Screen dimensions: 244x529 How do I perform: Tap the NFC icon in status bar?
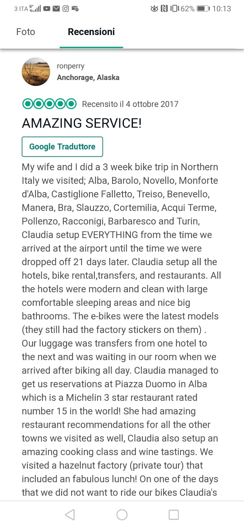click(x=164, y=9)
